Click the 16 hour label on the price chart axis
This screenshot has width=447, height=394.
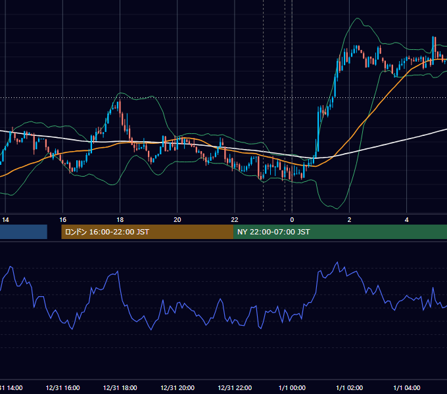tap(62, 220)
